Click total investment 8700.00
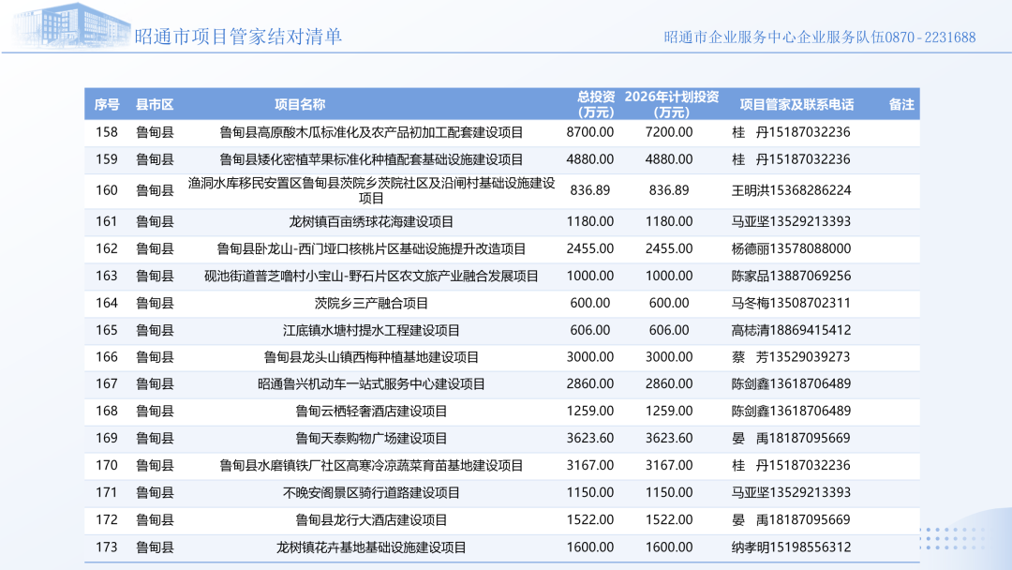Viewport: 1012px width, 570px height. 590,132
